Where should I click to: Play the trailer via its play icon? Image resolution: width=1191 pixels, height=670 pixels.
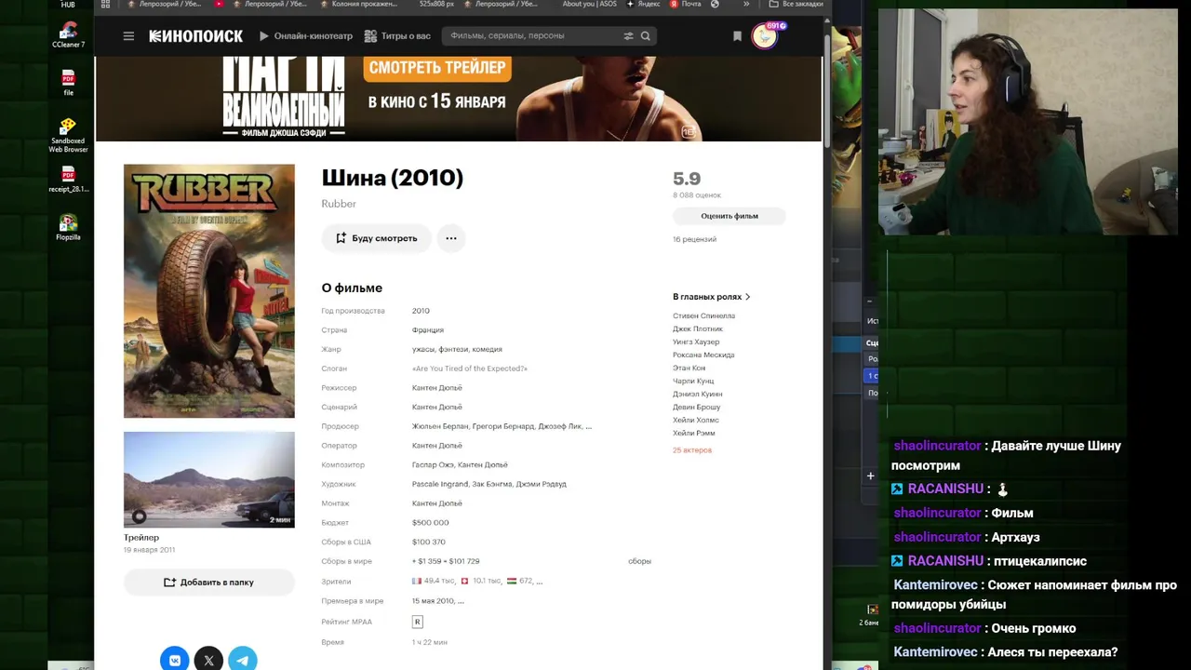click(x=139, y=516)
